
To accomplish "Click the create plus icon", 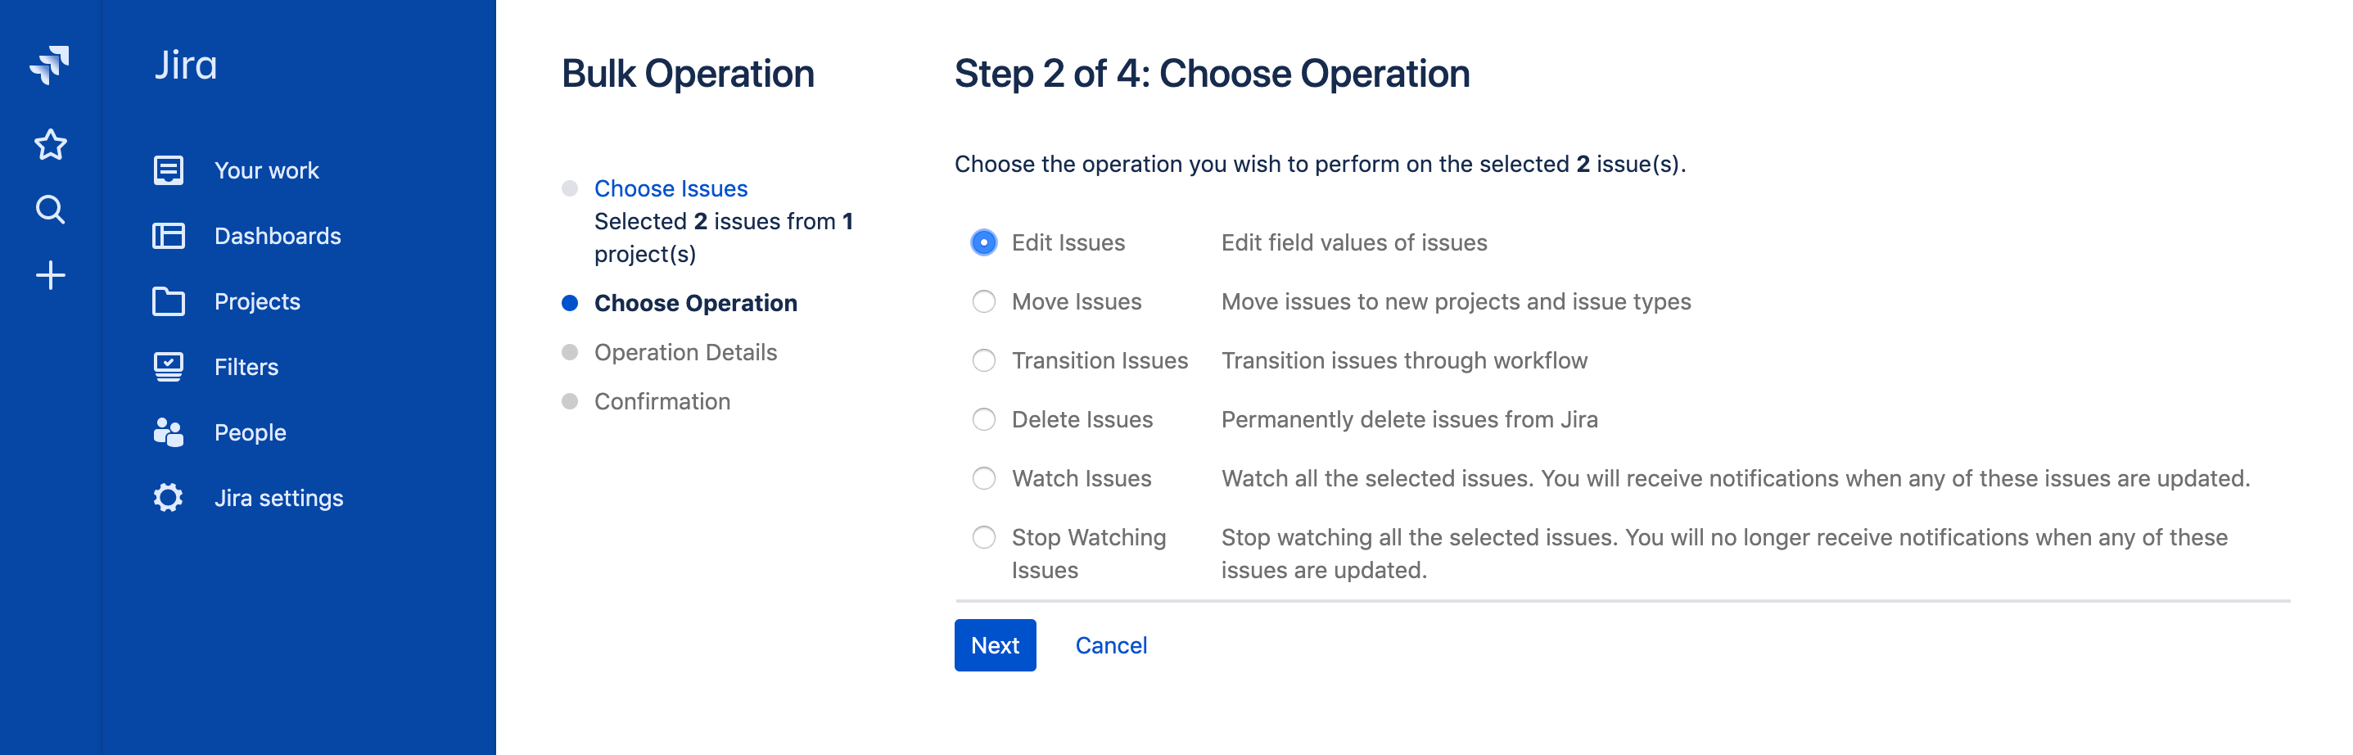I will (x=50, y=275).
